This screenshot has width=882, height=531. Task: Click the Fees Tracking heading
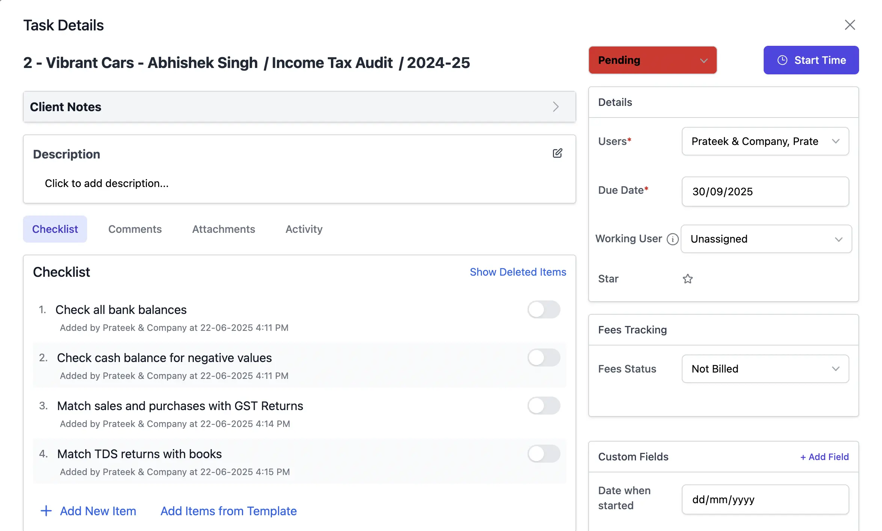click(632, 330)
